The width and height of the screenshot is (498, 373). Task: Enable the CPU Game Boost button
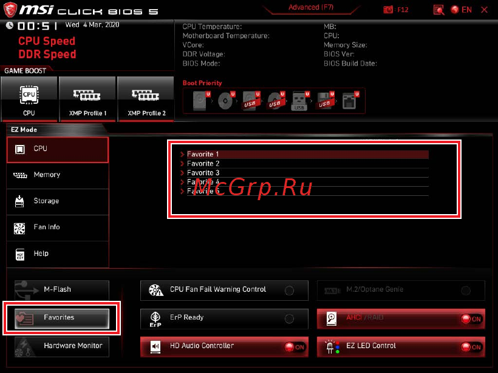29,99
